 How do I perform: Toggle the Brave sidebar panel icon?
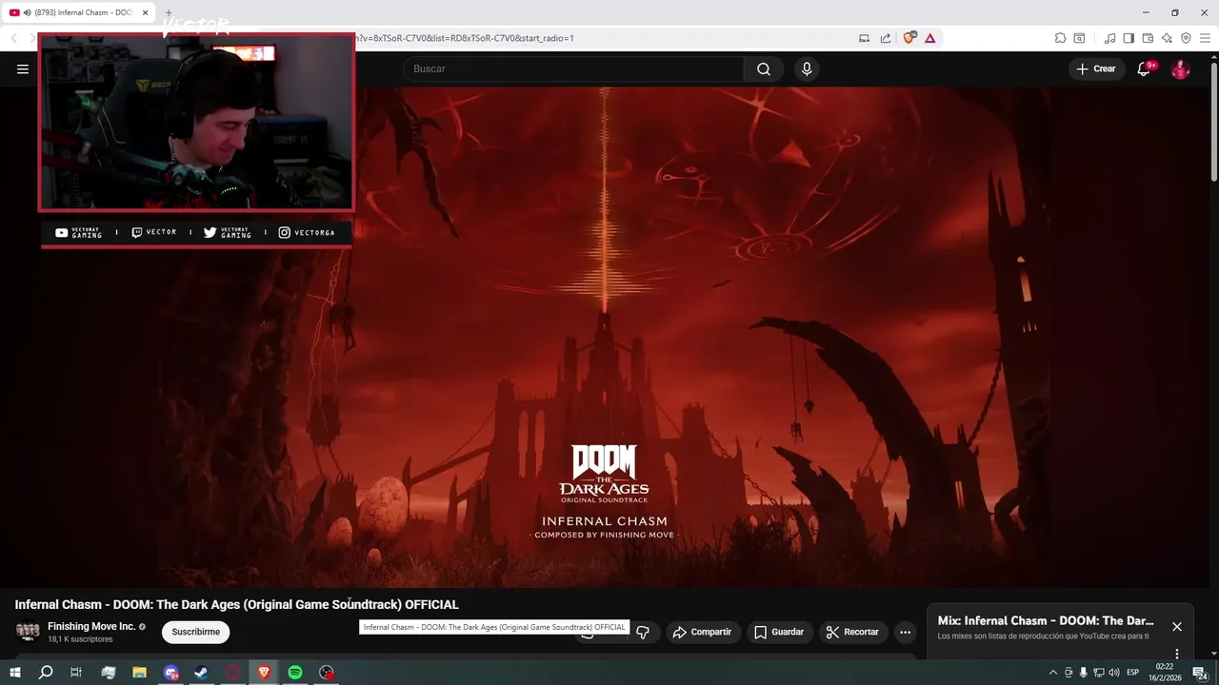1129,38
